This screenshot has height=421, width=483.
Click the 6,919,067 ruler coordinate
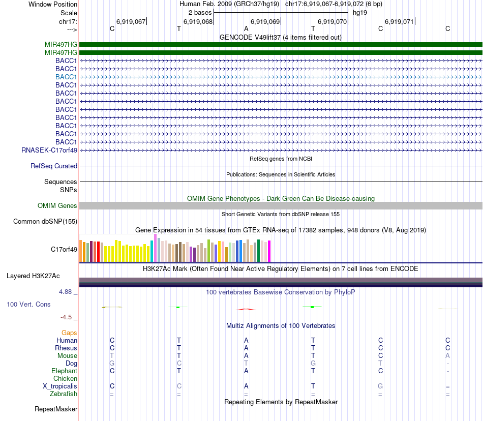point(131,21)
